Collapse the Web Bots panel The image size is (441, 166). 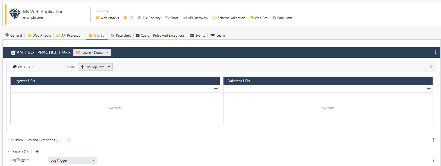click(11, 67)
